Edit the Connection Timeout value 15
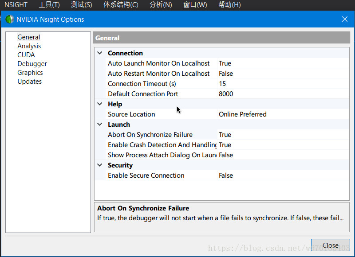 click(x=283, y=84)
